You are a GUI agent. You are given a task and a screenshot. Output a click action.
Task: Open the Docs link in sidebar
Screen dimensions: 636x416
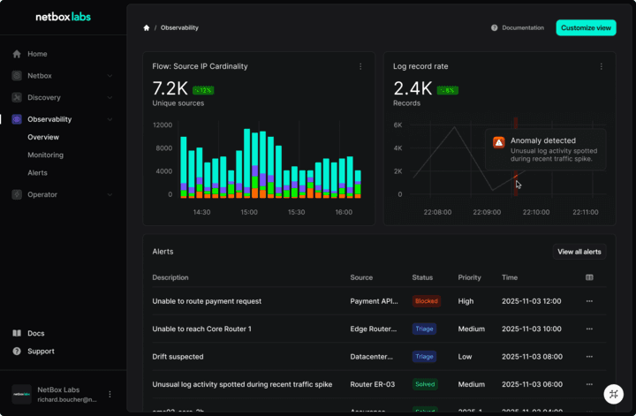pos(35,333)
